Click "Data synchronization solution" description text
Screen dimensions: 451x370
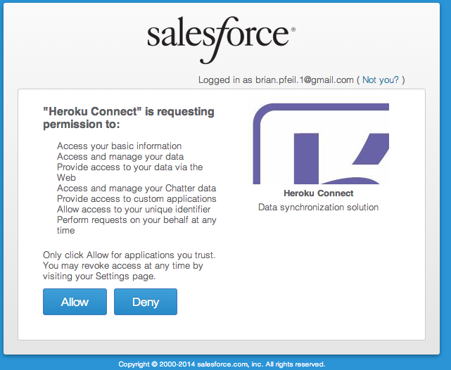(318, 208)
